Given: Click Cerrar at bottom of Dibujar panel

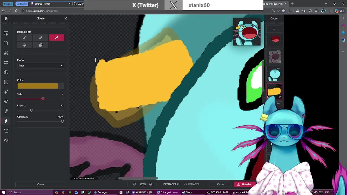Looking at the screenshot, I should [x=41, y=184].
